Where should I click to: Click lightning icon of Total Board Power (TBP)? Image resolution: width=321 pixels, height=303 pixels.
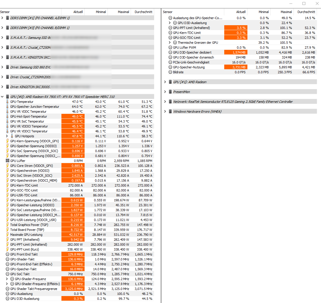7,229
